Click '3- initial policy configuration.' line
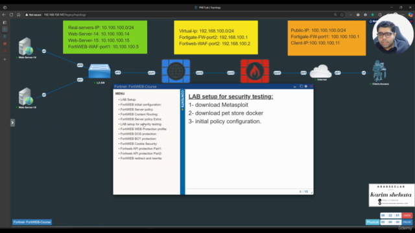The width and height of the screenshot is (415, 233). point(225,122)
